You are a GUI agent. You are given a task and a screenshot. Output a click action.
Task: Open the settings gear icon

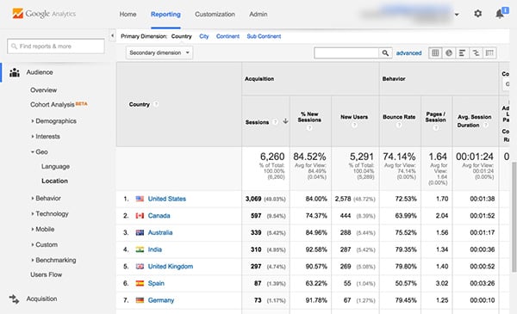(477, 14)
